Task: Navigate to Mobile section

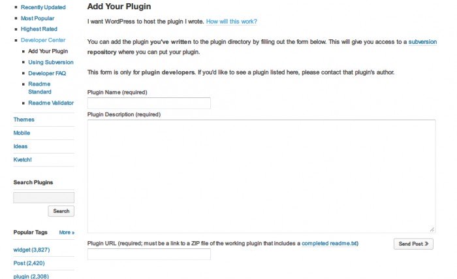Action: (x=22, y=133)
